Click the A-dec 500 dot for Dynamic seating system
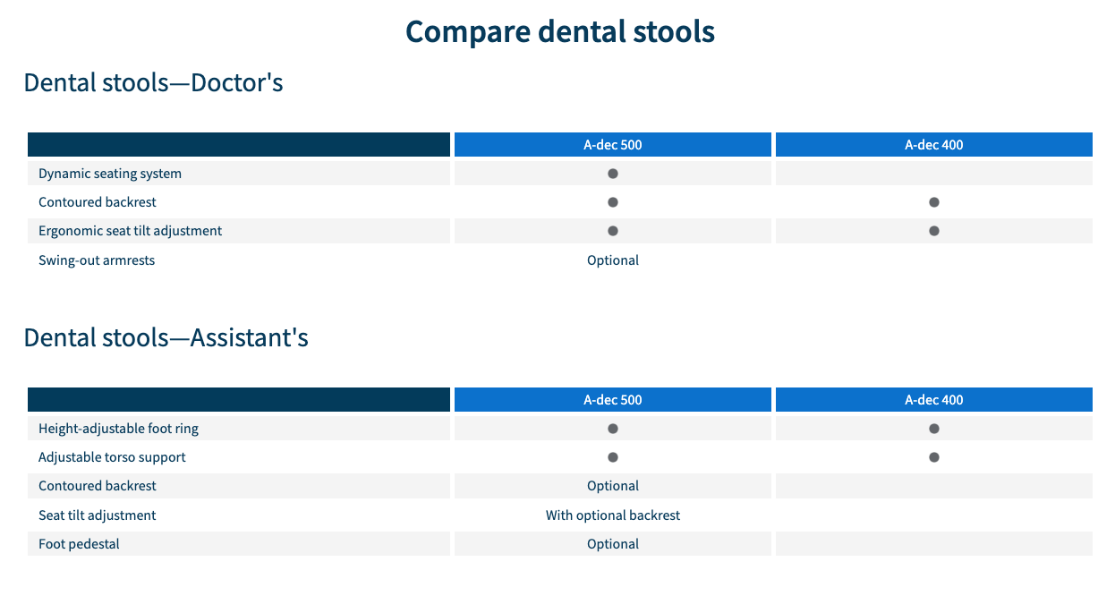The width and height of the screenshot is (1115, 596). coord(613,174)
